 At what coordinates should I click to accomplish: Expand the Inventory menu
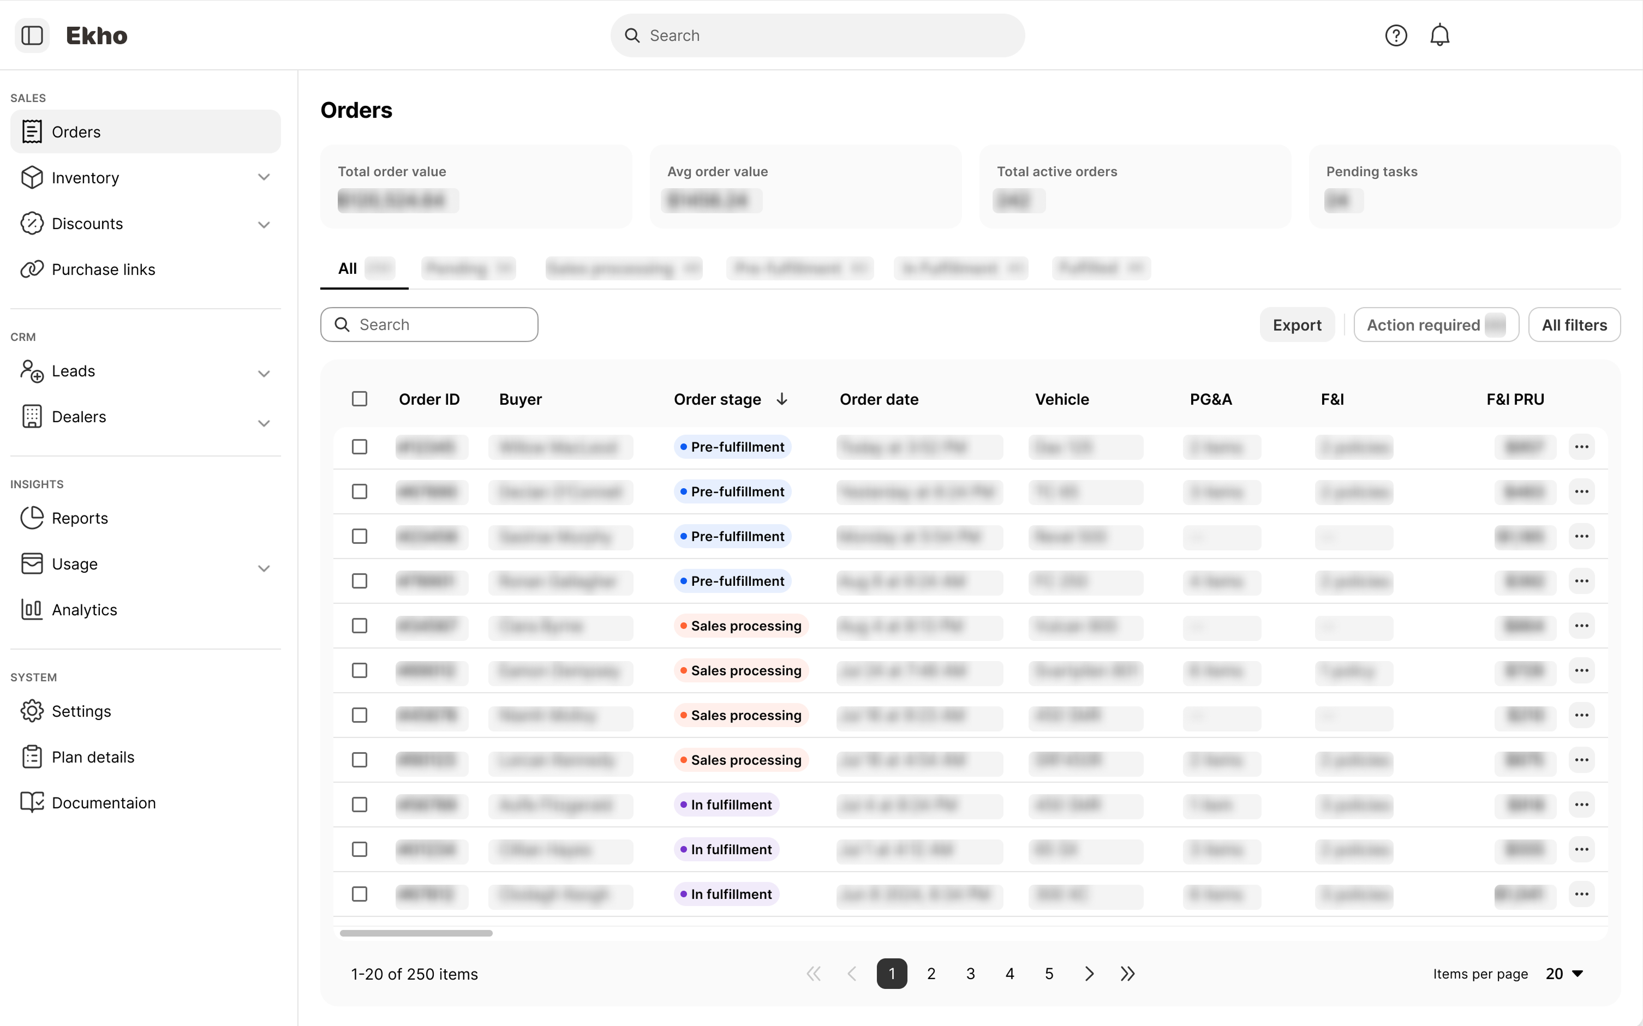pyautogui.click(x=264, y=178)
